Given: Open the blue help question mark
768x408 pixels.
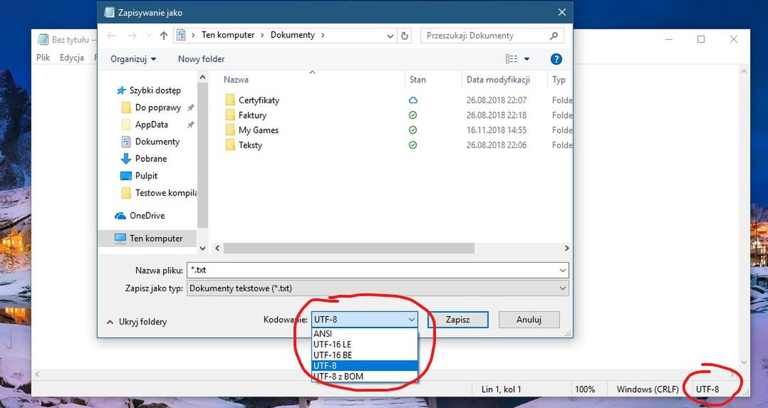Looking at the screenshot, I should point(556,59).
